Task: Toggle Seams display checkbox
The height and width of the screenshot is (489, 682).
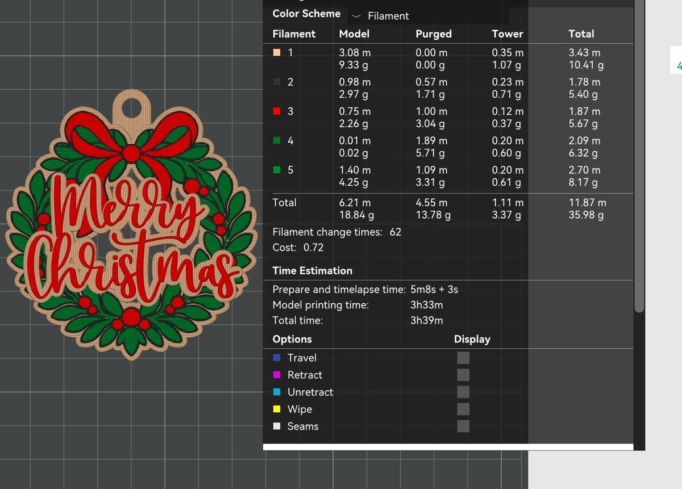Action: click(463, 426)
